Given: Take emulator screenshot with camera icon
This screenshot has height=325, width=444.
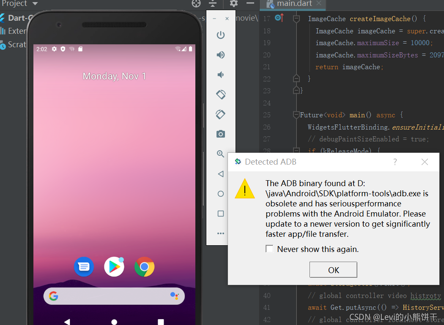Looking at the screenshot, I should 221,134.
